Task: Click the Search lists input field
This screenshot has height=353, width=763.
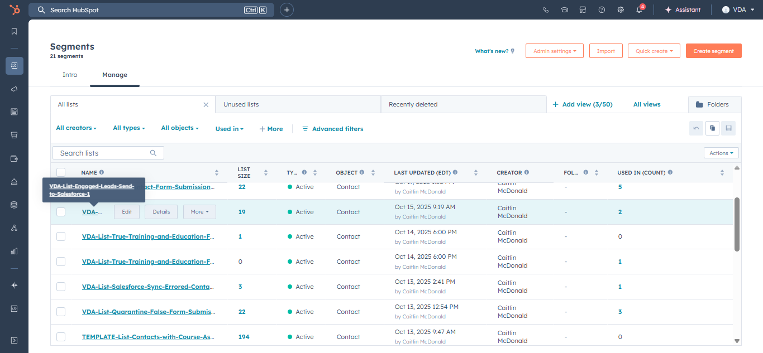Action: [x=108, y=153]
